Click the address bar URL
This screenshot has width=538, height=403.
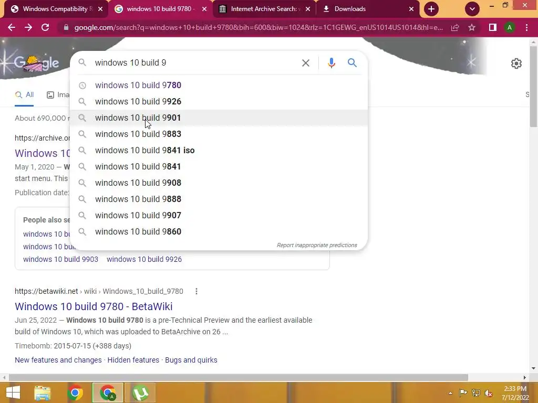click(x=258, y=27)
